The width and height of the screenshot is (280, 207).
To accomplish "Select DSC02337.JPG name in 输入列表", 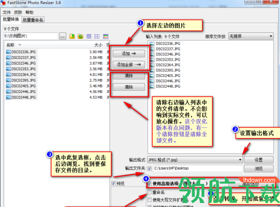I will 168,49.
